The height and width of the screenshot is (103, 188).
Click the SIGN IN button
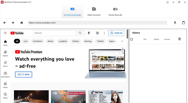116,33
